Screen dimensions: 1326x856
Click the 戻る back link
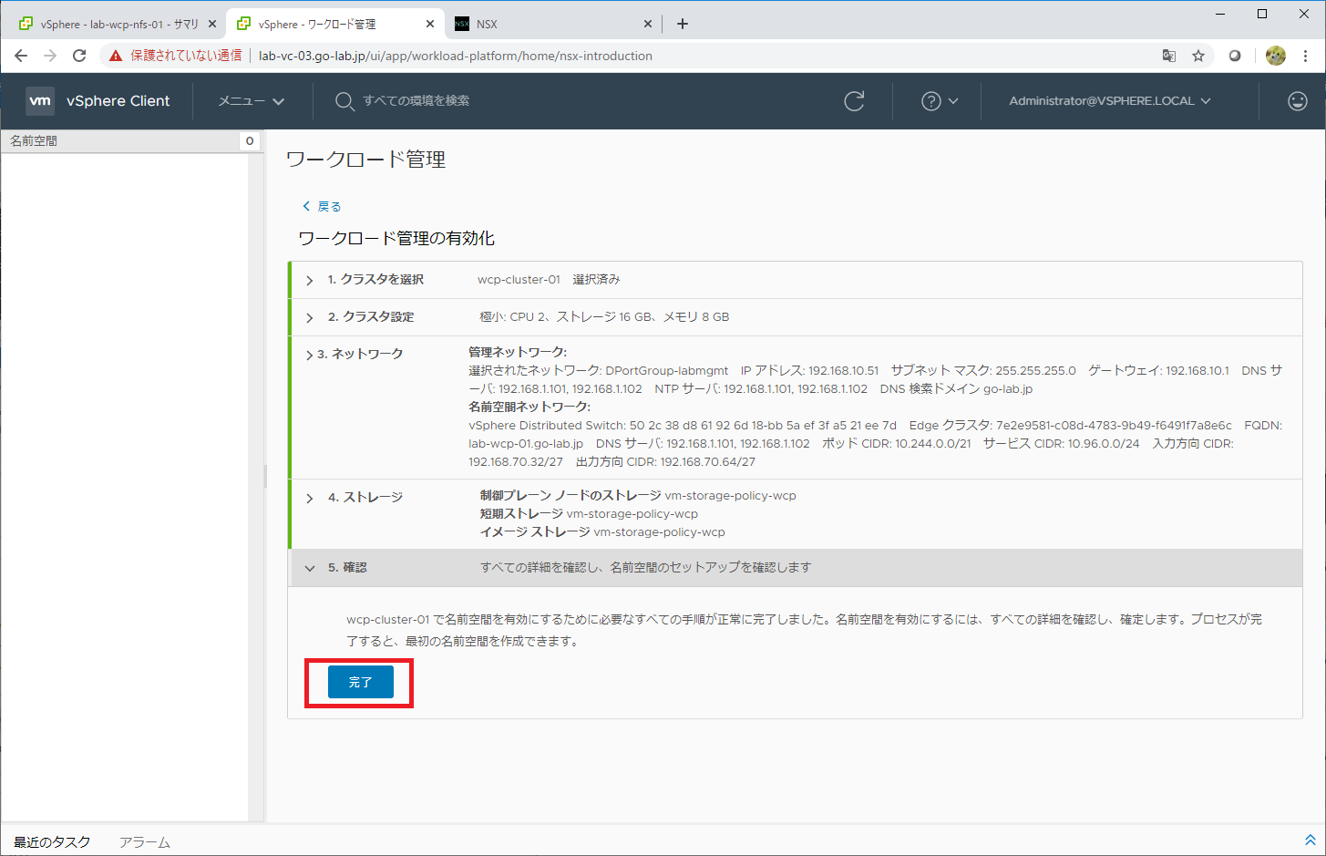322,206
